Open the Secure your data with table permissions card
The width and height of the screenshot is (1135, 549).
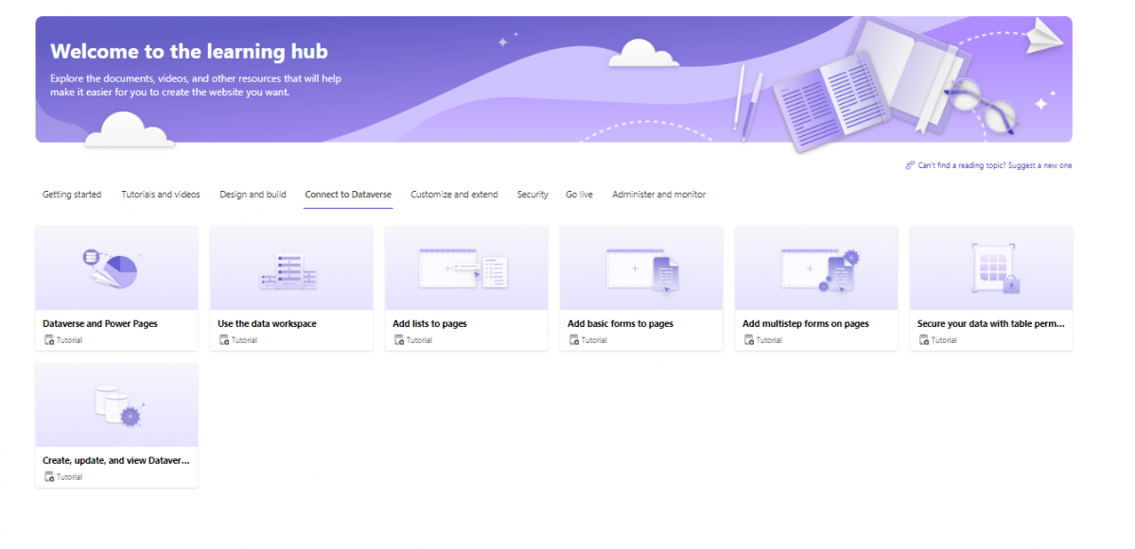click(x=990, y=268)
